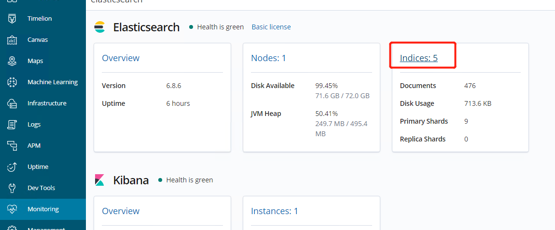
Task: Click the Elasticsearch 'Health is green' status
Action: (x=217, y=27)
